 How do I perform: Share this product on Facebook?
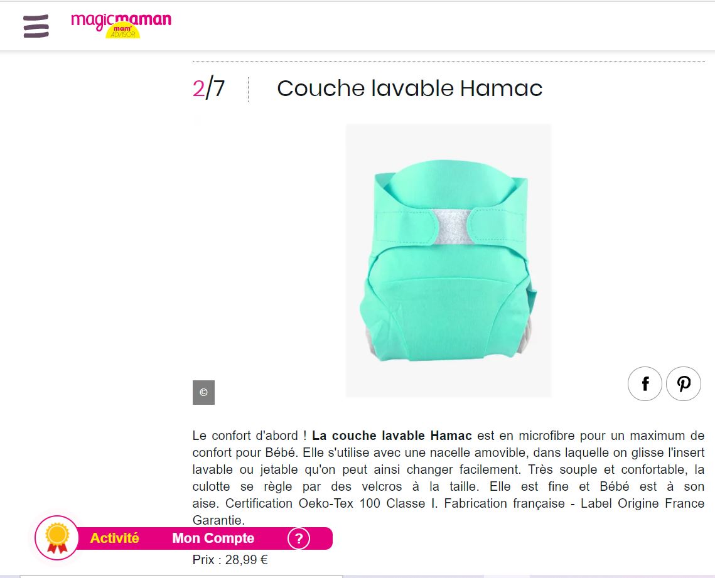click(x=645, y=384)
